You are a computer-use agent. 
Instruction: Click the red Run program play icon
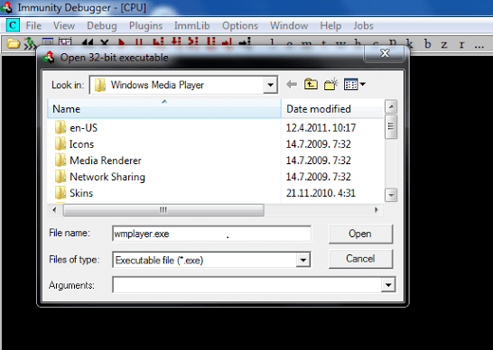(x=122, y=42)
